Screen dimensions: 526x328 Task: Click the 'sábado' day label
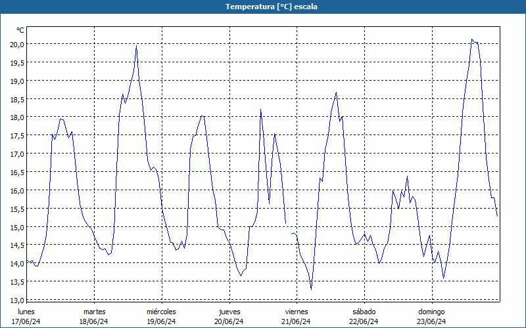[364, 312]
